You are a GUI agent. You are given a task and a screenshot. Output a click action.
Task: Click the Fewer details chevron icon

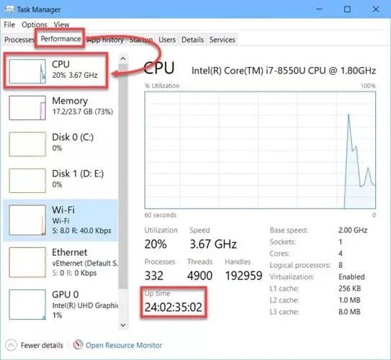(x=11, y=346)
